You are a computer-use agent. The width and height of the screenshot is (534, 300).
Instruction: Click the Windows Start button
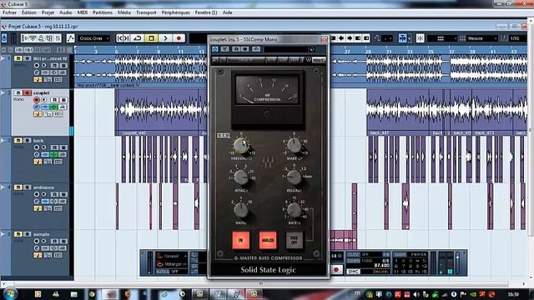(x=10, y=293)
